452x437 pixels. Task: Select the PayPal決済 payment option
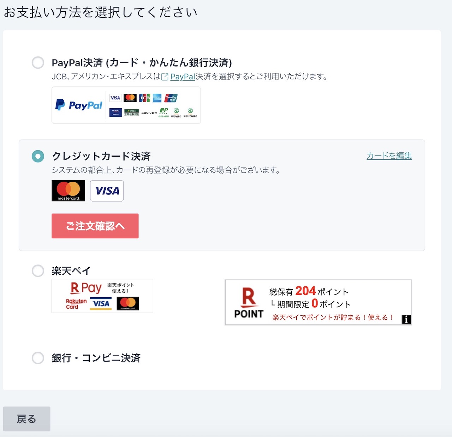click(37, 62)
